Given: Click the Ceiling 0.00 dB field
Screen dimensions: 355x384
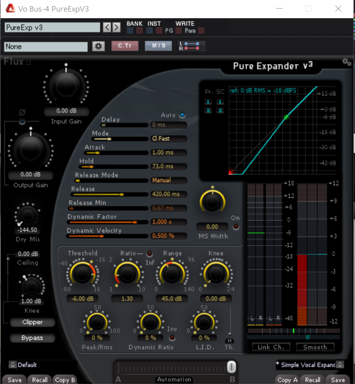Looking at the screenshot, I should pyautogui.click(x=28, y=254).
